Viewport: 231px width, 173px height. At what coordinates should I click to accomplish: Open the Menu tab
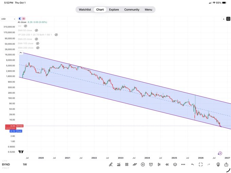point(148,9)
